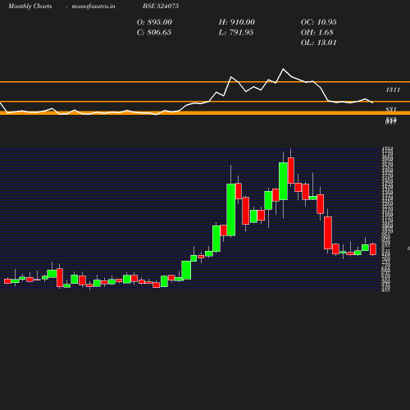Click the tallest green candlestick in the chart
This screenshot has width=410, height=410.
click(231, 210)
